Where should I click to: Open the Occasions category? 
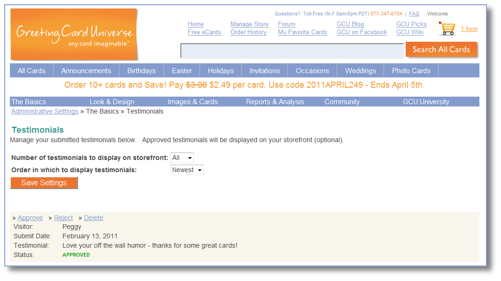pos(313,70)
